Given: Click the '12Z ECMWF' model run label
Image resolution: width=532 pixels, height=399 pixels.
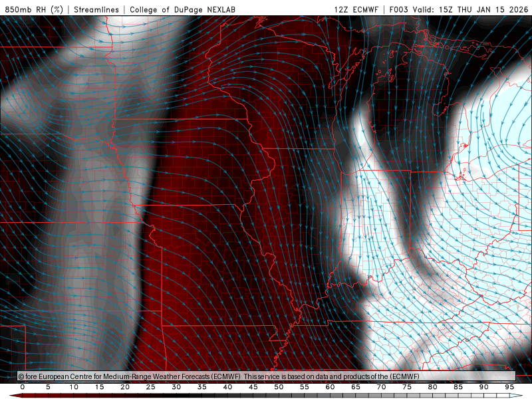Looking at the screenshot, I should 356,9.
